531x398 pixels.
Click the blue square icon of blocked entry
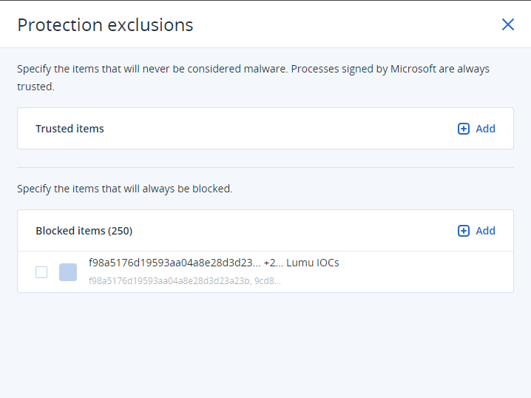coord(68,272)
